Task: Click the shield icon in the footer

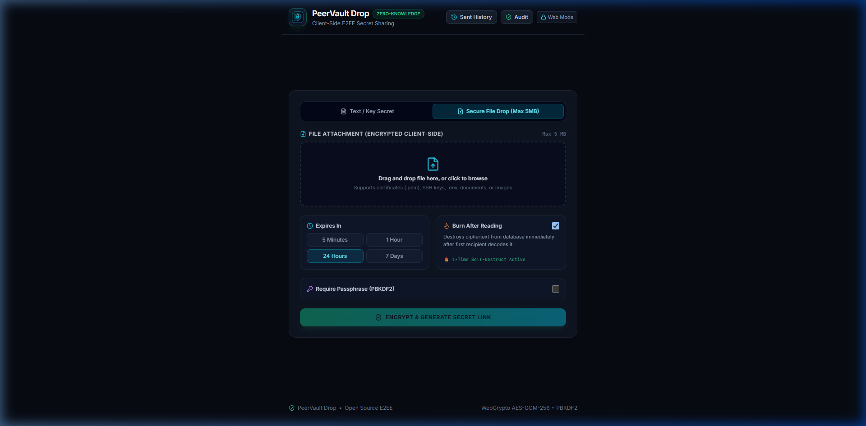Action: click(292, 408)
